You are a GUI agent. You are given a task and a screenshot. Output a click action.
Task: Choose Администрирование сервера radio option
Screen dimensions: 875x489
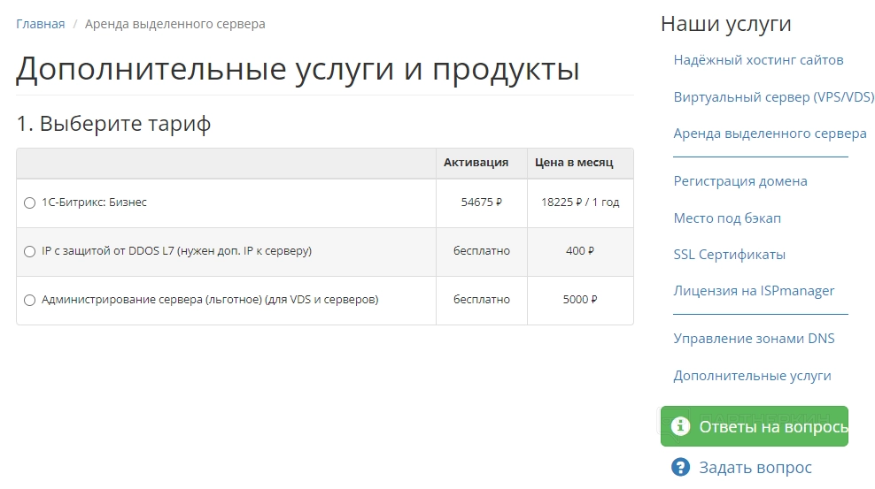point(29,300)
